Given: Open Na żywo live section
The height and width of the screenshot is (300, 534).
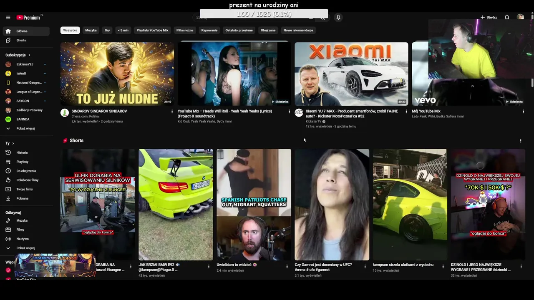Looking at the screenshot, I should (26, 239).
